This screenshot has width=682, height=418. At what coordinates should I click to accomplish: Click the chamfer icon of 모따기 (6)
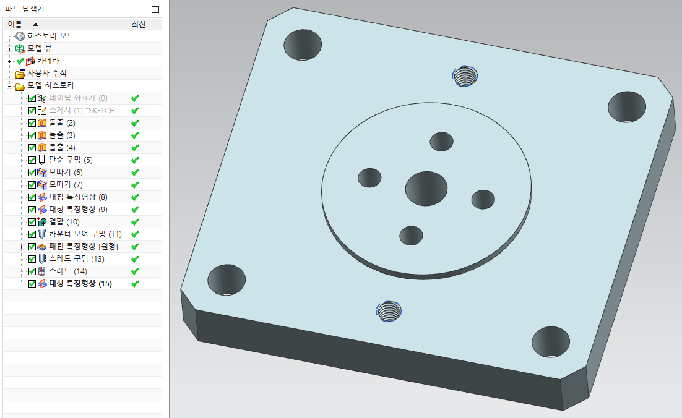coord(41,173)
